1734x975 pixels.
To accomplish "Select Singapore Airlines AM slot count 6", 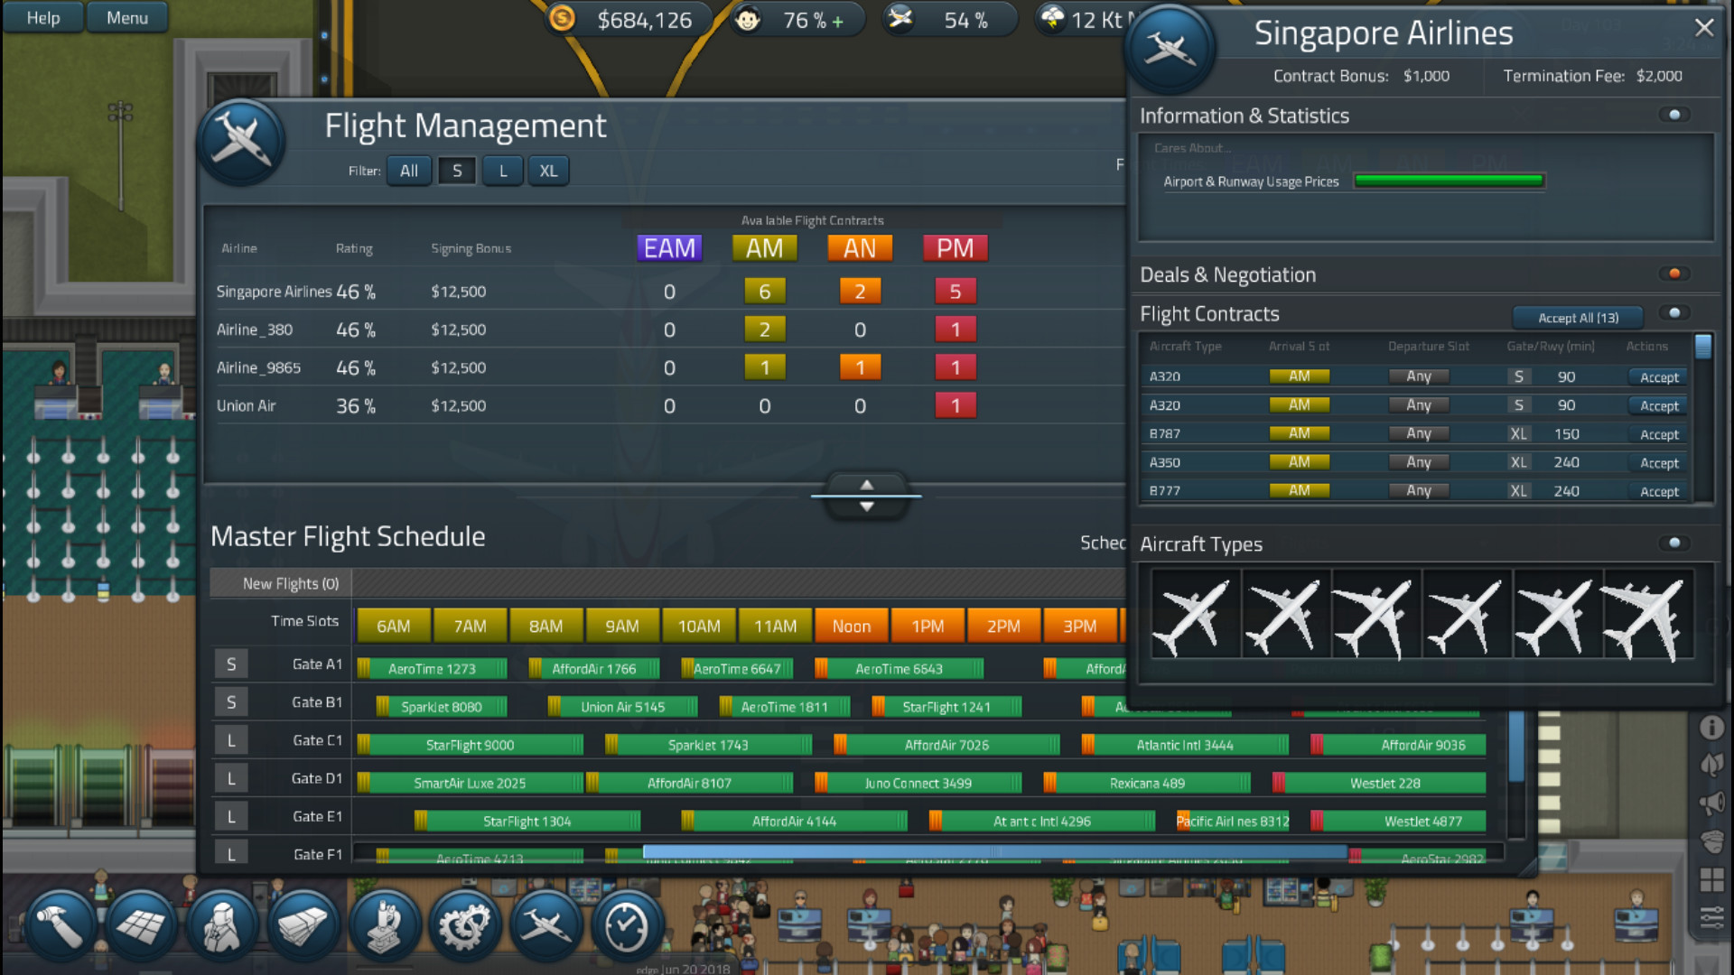I will click(x=764, y=292).
